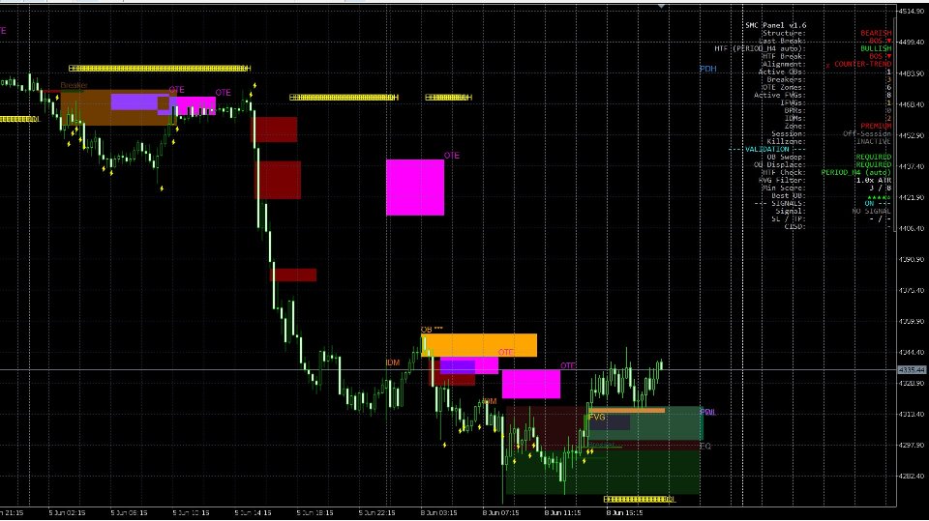This screenshot has height=521, width=929.
Task: Click the purple PDL level label
Action: coord(708,412)
